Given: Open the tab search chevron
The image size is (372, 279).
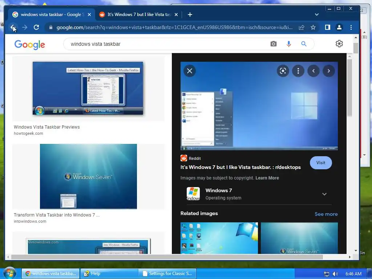Looking at the screenshot, I should (x=316, y=15).
